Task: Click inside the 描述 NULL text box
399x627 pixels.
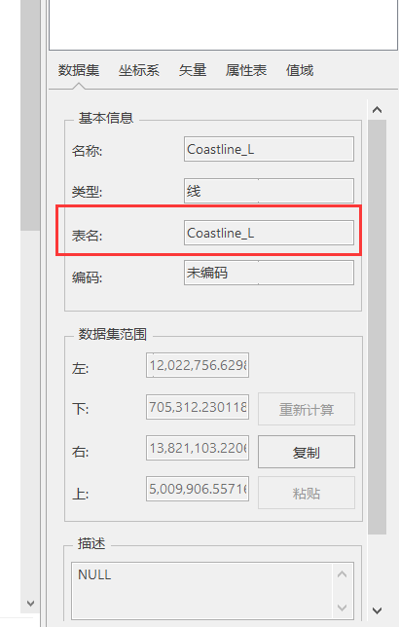Action: coord(201,591)
